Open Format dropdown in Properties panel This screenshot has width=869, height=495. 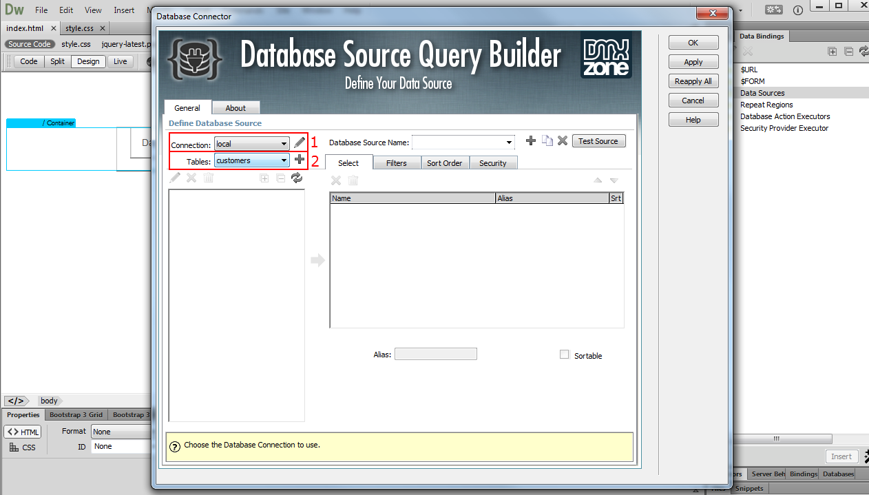[x=121, y=432]
